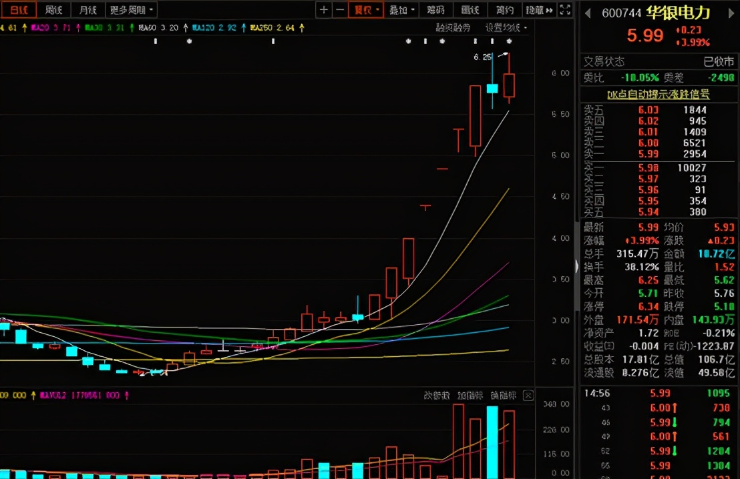Go to next stock with right arrow
The width and height of the screenshot is (740, 479).
(x=731, y=13)
